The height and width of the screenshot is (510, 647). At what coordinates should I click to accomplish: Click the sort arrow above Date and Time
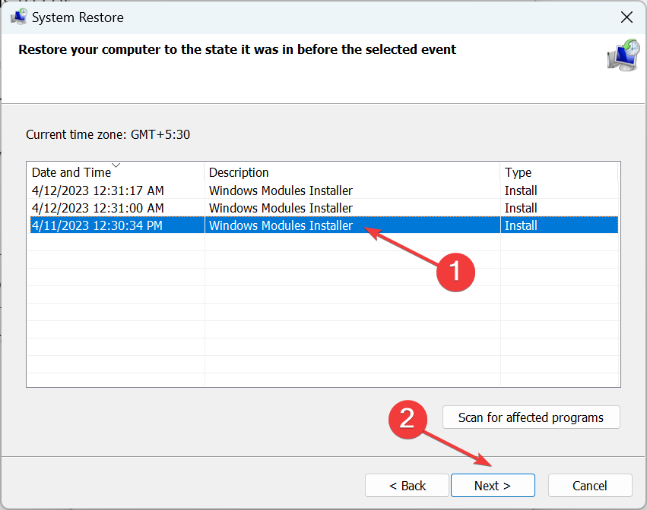(116, 165)
